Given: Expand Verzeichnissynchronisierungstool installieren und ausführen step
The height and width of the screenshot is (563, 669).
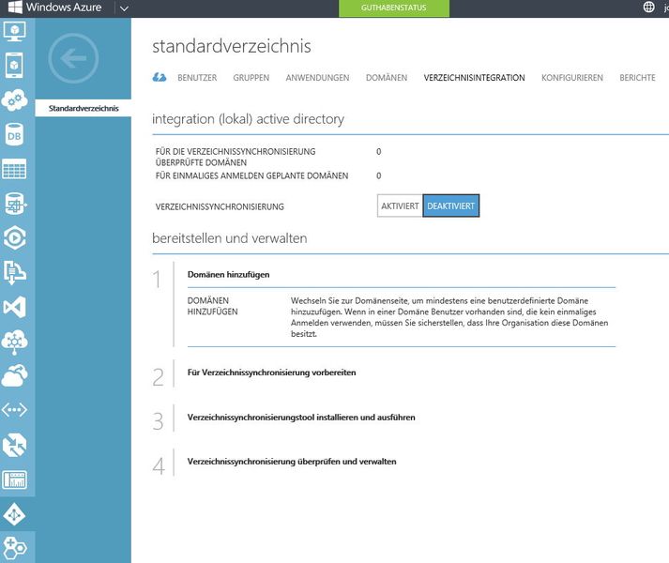Looking at the screenshot, I should point(301,417).
